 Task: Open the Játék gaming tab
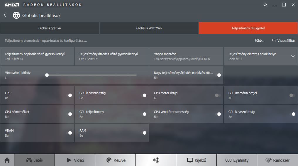click(x=35, y=160)
